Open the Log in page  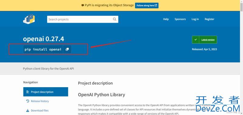[195, 19]
